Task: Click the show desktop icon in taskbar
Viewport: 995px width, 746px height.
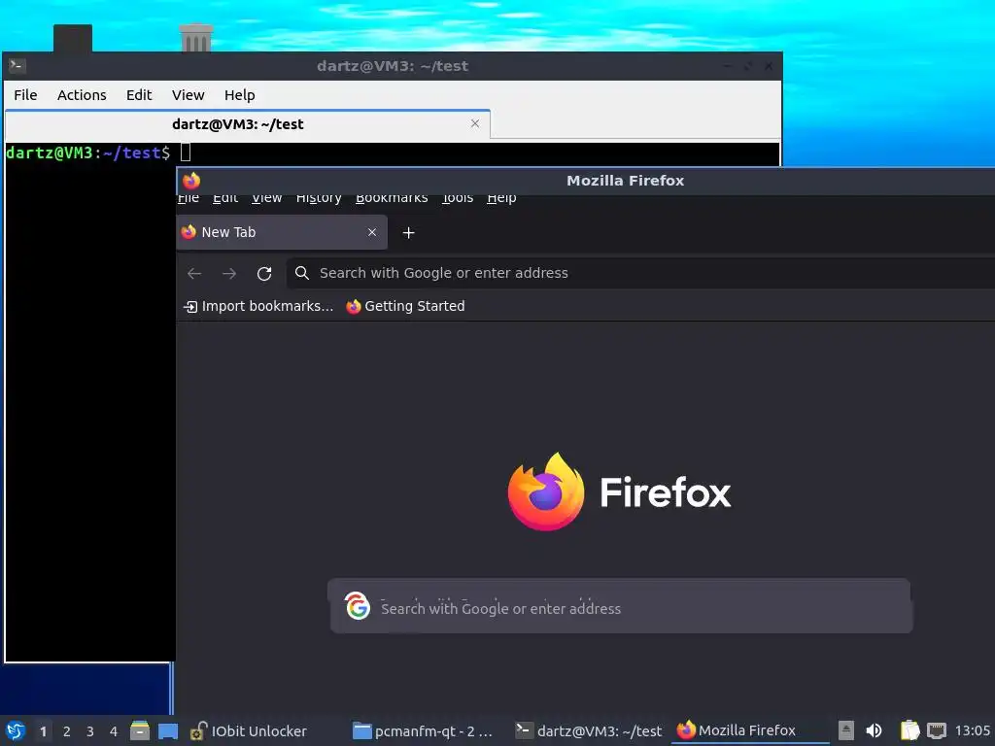Action: click(x=167, y=730)
